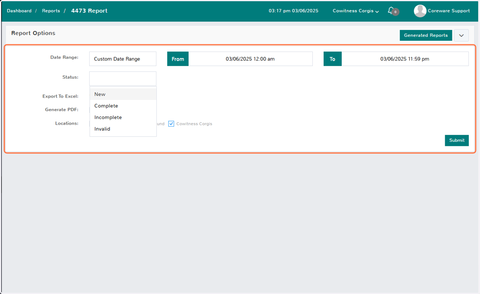Select New from the status list

(x=123, y=94)
